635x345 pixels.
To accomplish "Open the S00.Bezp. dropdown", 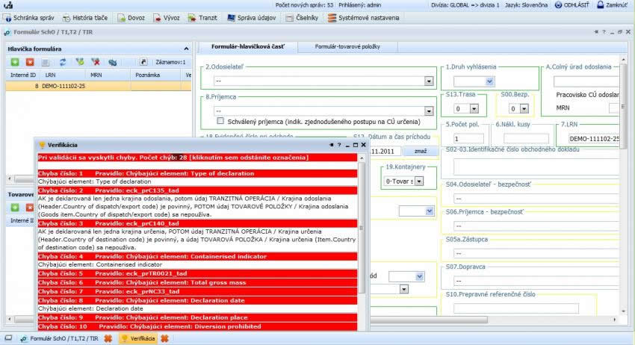I will (x=524, y=108).
